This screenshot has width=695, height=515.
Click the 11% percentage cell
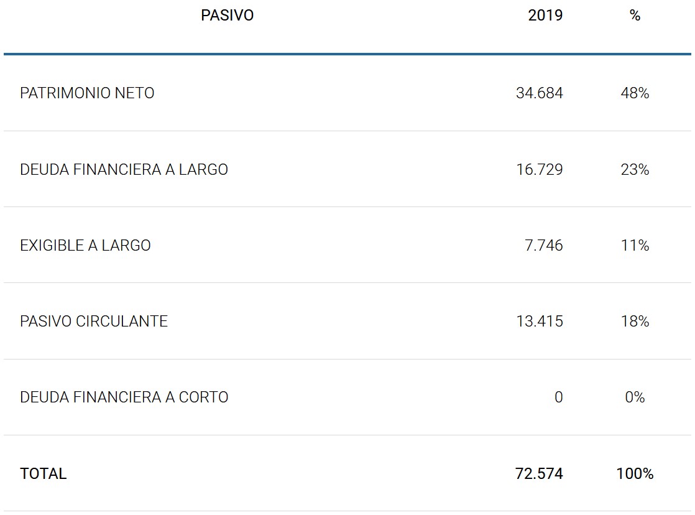pos(635,245)
